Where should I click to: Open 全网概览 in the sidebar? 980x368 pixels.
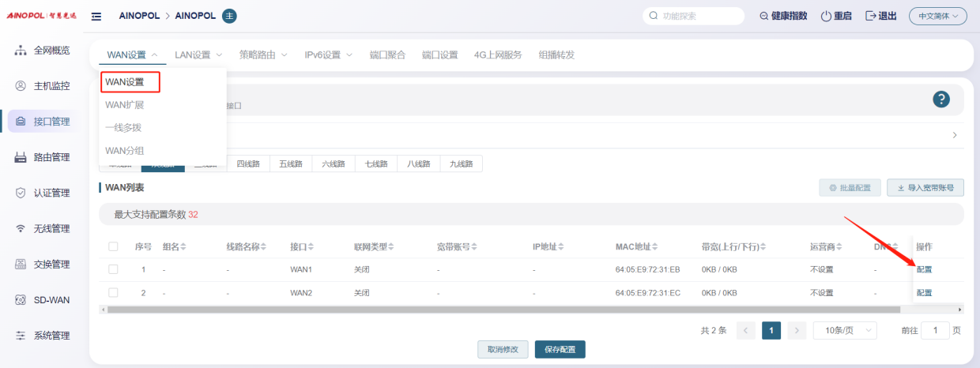point(52,51)
